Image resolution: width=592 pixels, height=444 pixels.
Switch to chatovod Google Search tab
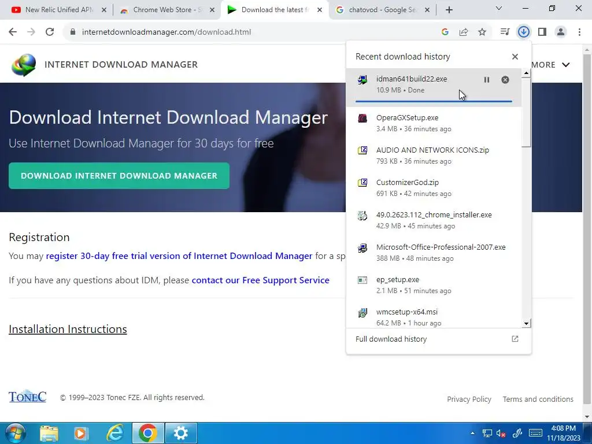coord(382,10)
